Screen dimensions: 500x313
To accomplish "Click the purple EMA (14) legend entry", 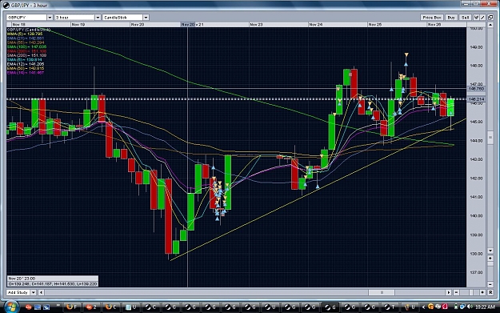I will [26, 73].
